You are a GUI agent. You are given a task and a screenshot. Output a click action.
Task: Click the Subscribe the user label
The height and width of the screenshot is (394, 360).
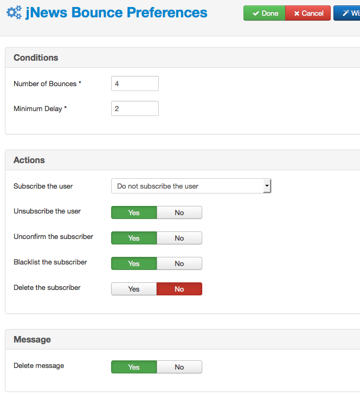[x=43, y=186]
